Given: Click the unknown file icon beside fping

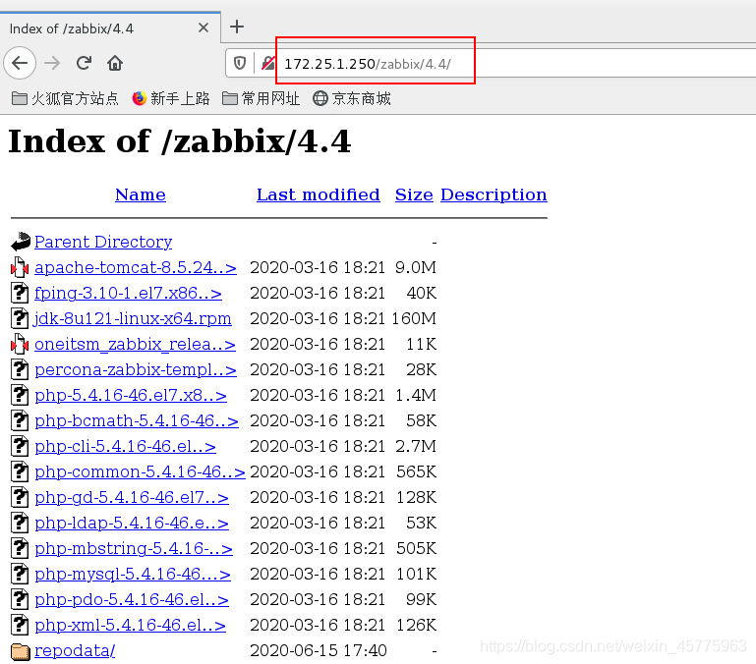Looking at the screenshot, I should coord(20,293).
